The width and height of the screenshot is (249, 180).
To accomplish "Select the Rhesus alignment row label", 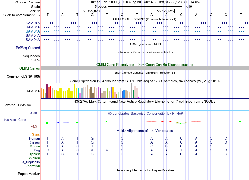I will point(34,142).
